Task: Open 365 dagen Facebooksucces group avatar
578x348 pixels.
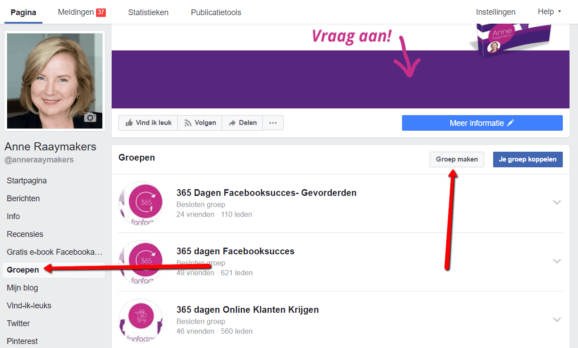Action: (x=141, y=262)
